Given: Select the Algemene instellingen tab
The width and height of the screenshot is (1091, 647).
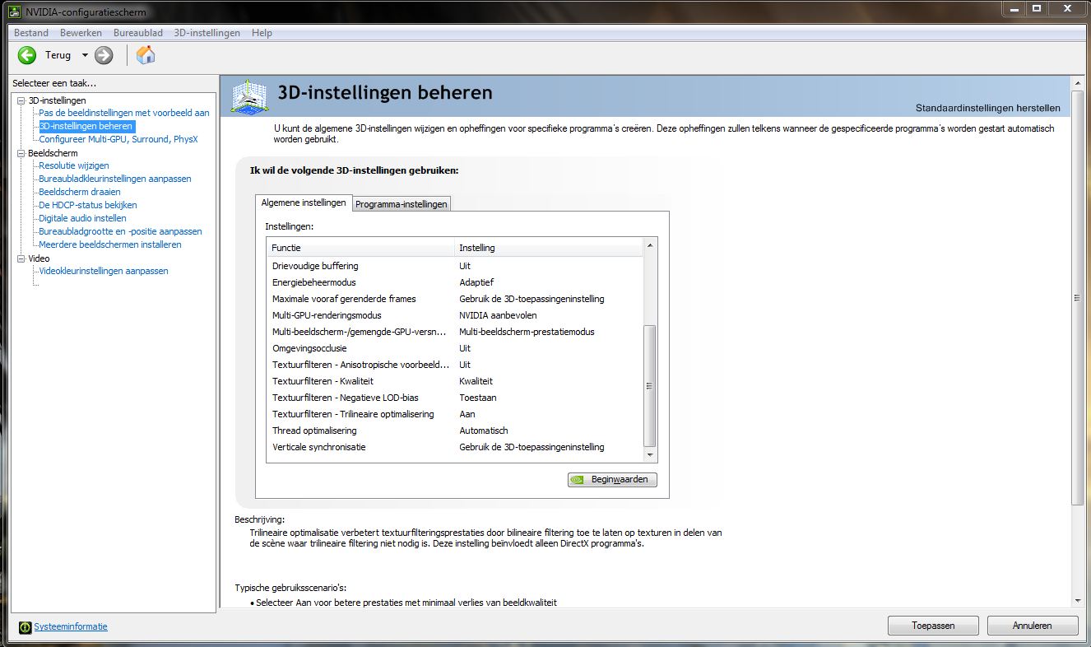Looking at the screenshot, I should coord(304,202).
